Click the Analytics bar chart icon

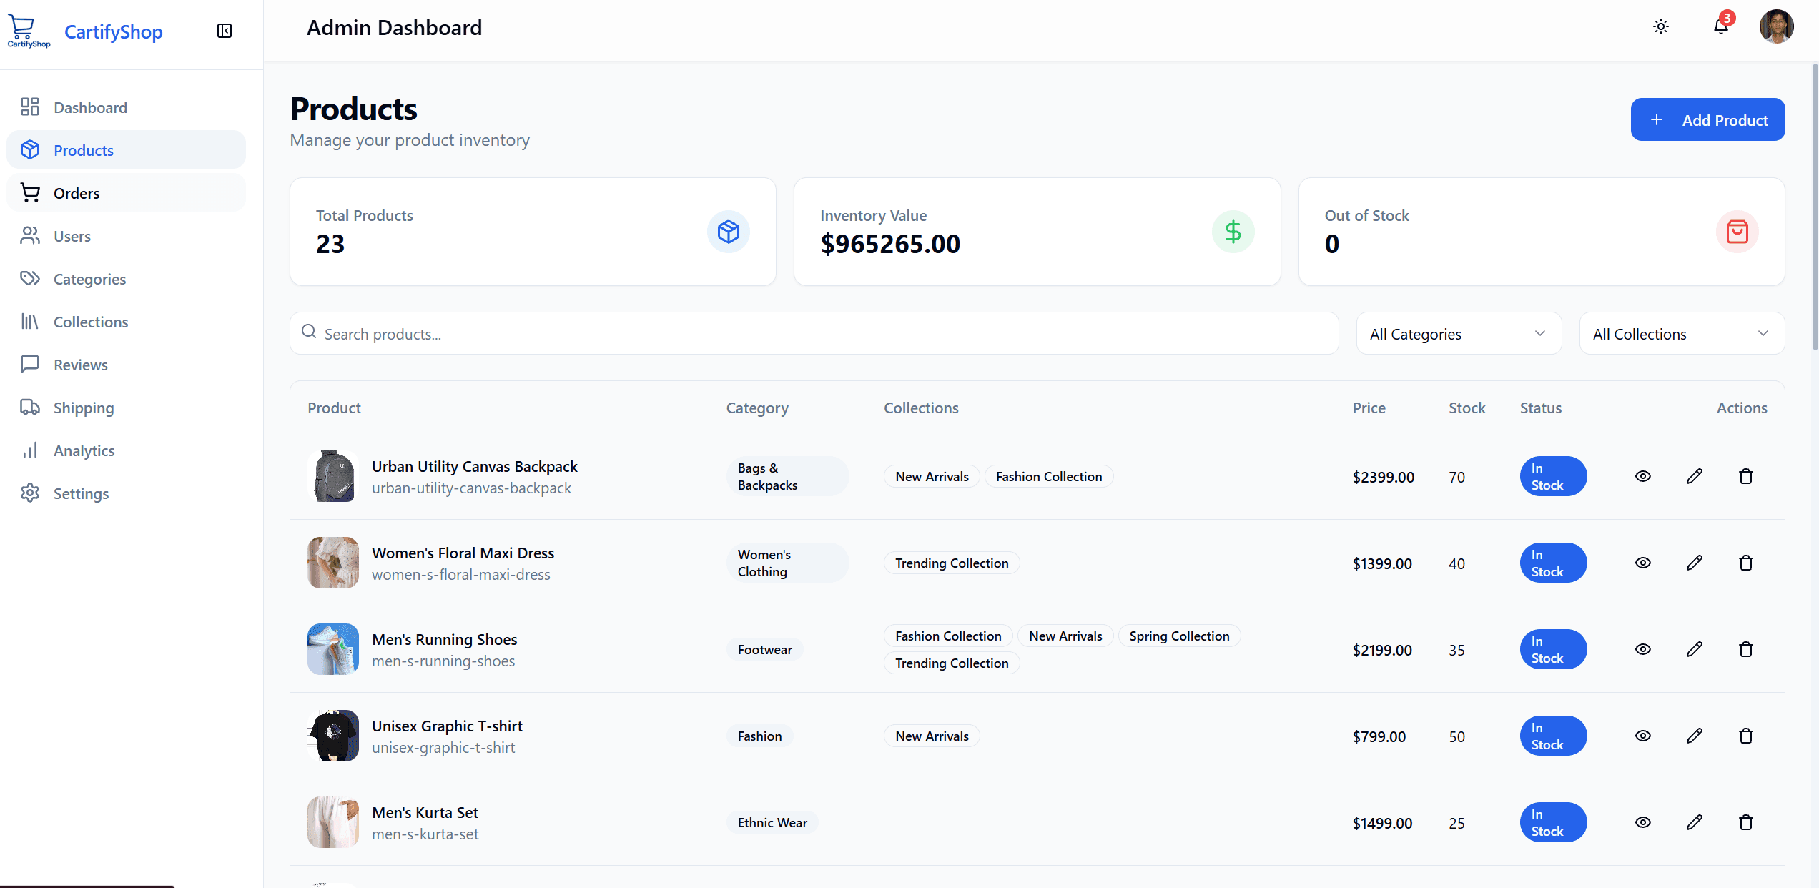pyautogui.click(x=30, y=450)
